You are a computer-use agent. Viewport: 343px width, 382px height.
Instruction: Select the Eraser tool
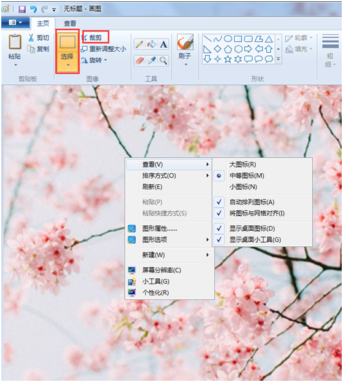[140, 60]
